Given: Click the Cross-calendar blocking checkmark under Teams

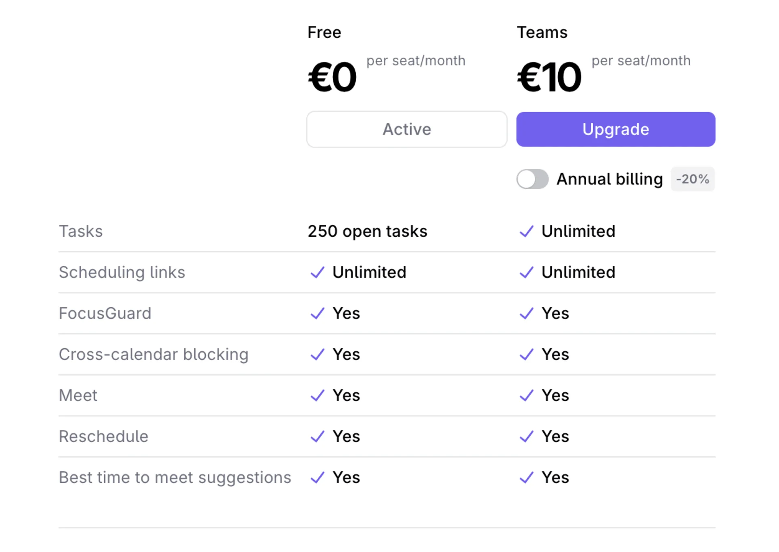Looking at the screenshot, I should pyautogui.click(x=526, y=354).
